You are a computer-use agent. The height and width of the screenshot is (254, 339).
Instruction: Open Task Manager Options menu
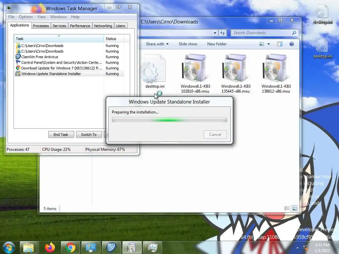(x=26, y=17)
